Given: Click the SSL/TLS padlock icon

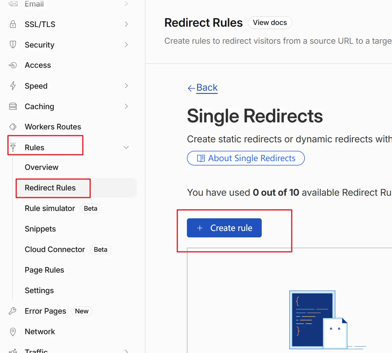Looking at the screenshot, I should [13, 24].
